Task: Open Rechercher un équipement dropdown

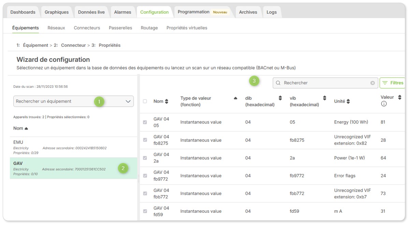Action: pos(73,101)
